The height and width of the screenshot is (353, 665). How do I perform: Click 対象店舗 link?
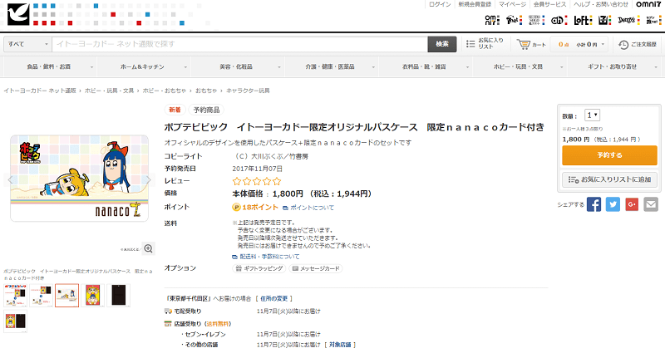[x=340, y=345]
